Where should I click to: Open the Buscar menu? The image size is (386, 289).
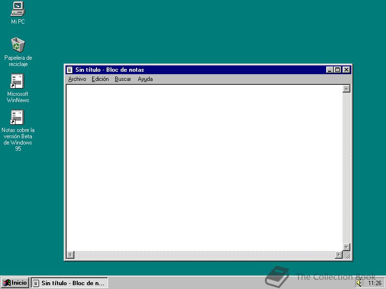[x=123, y=79]
